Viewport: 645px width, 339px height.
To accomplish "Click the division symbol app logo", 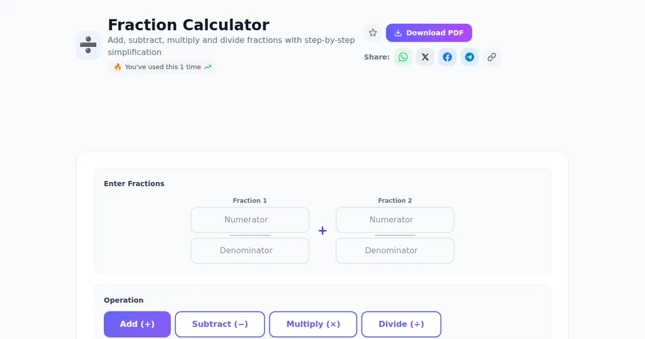I will coord(88,45).
